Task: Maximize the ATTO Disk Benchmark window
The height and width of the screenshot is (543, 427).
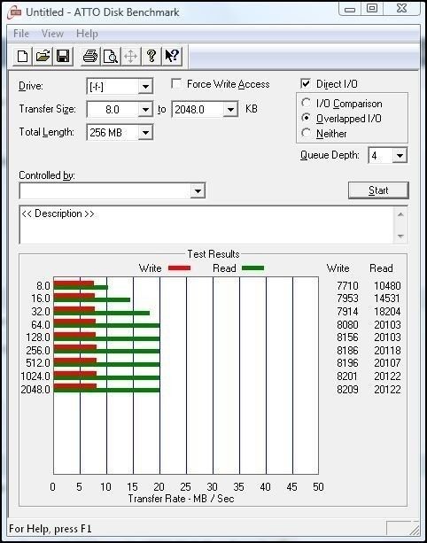Action: (x=372, y=8)
